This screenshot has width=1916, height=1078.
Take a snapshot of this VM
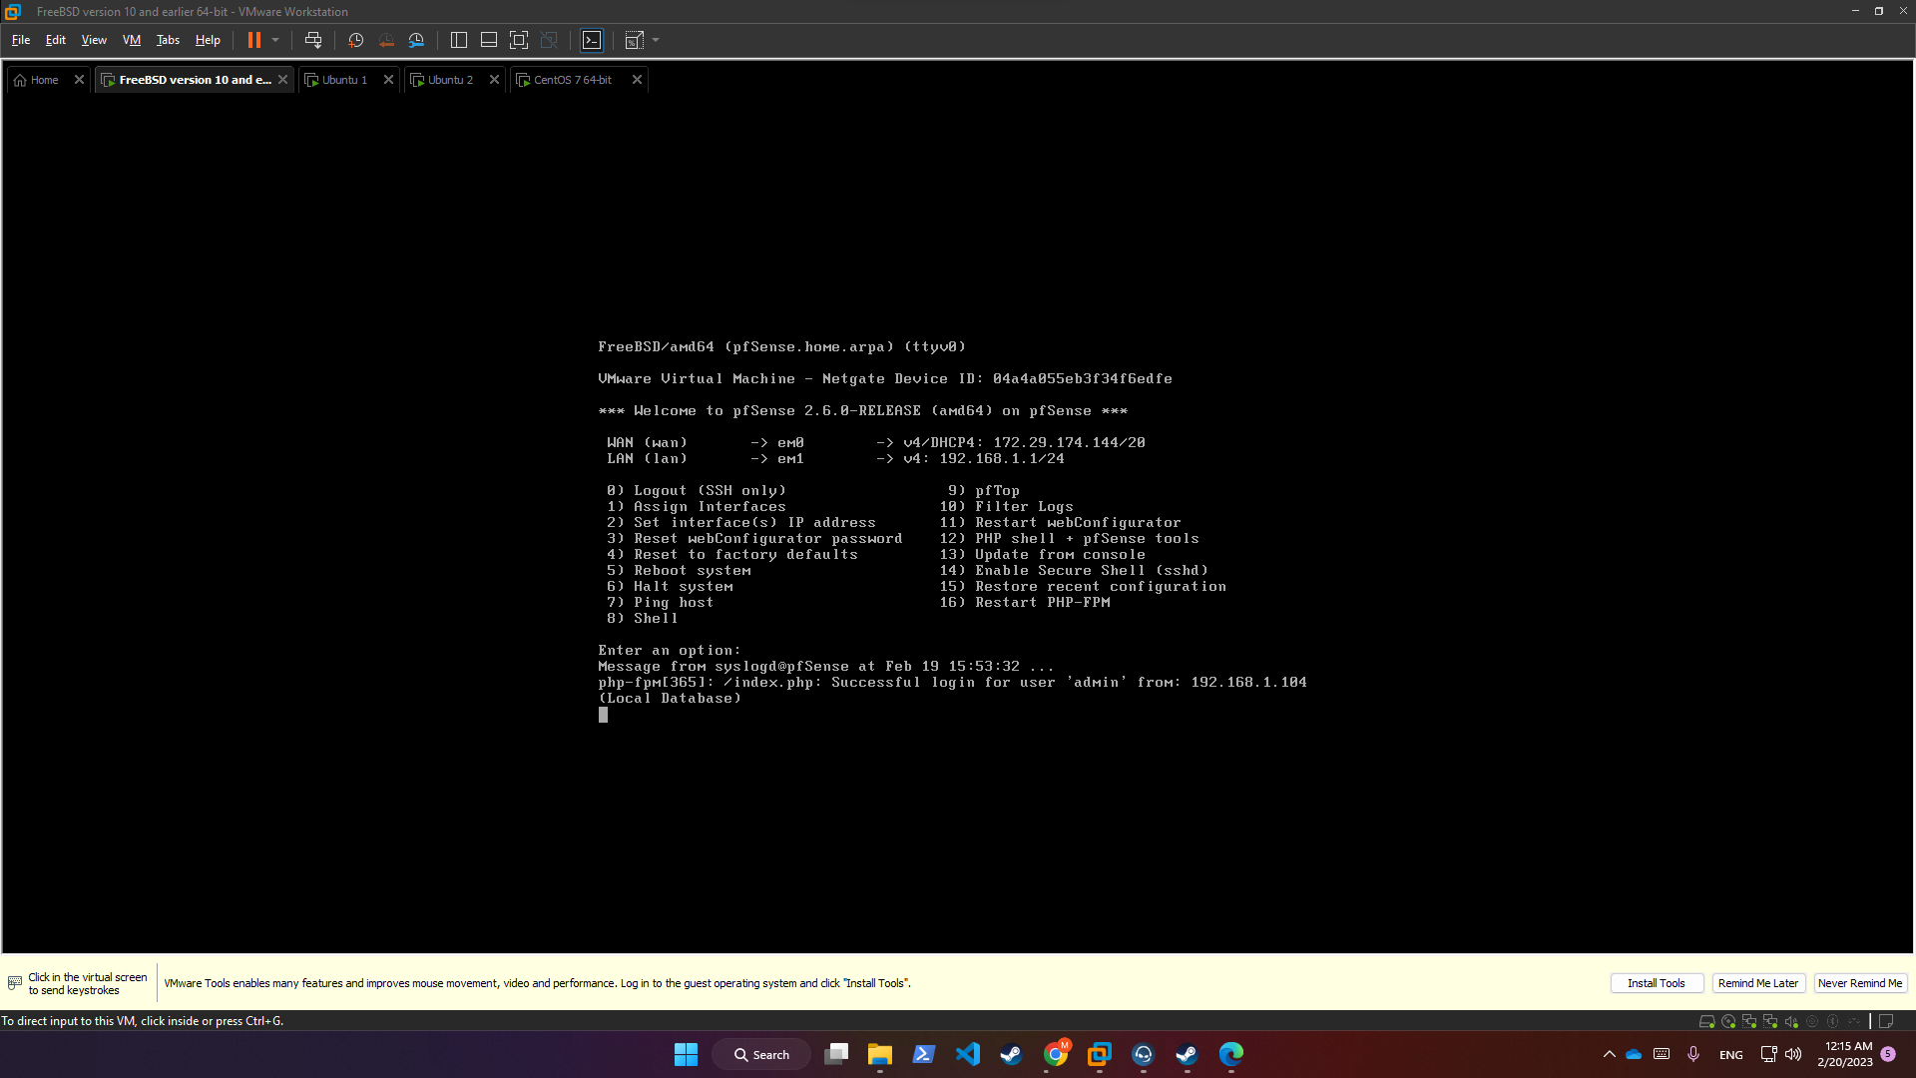355,40
